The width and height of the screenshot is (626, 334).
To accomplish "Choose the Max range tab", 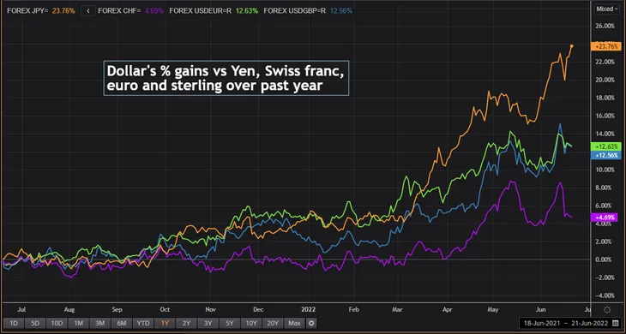I will [x=294, y=323].
